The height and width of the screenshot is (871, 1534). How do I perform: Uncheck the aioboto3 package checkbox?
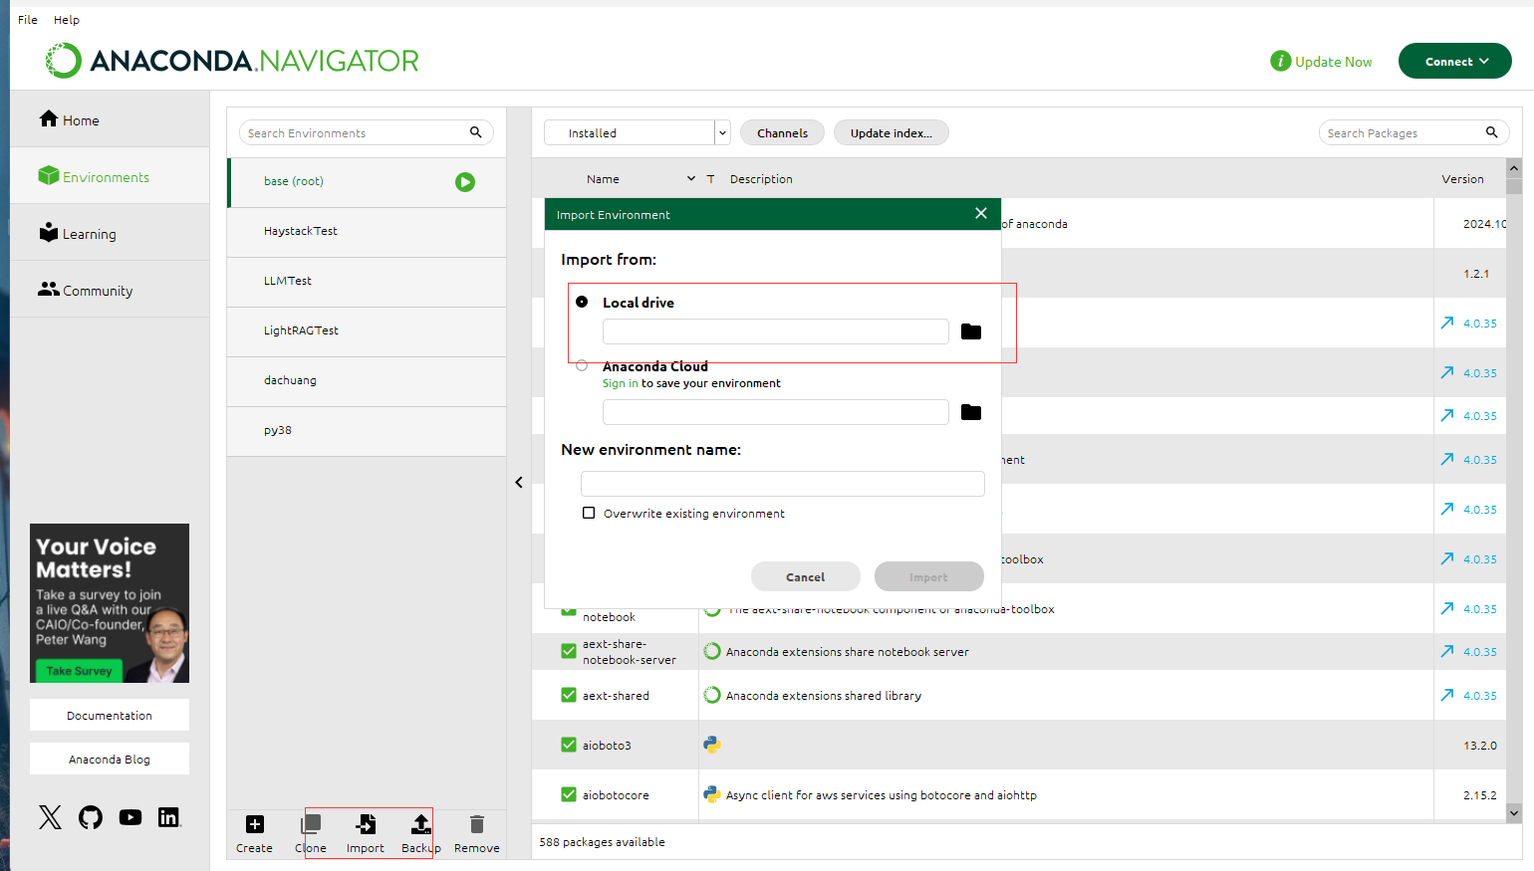(x=569, y=745)
